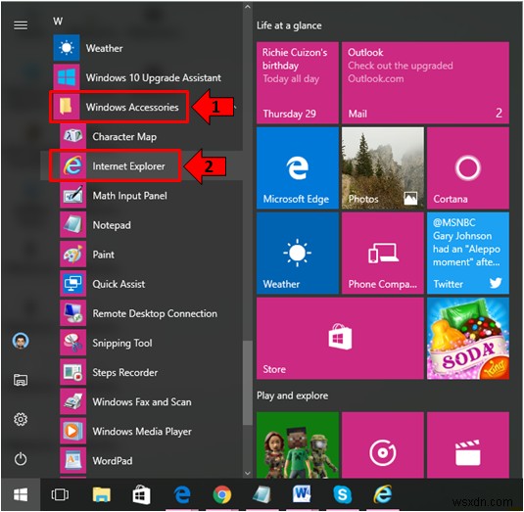Image resolution: width=524 pixels, height=512 pixels.
Task: Open Task View in the taskbar
Action: click(x=60, y=494)
